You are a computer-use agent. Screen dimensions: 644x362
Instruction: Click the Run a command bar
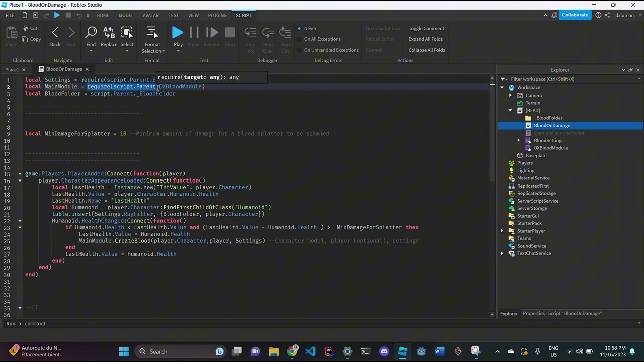pos(322,324)
